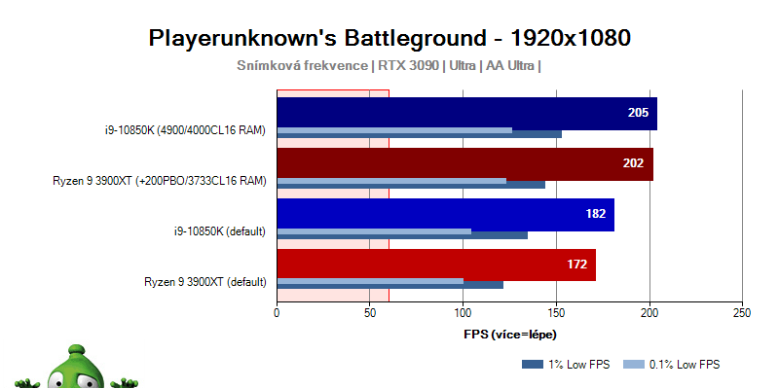Image resolution: width=779 pixels, height=389 pixels.
Task: Click the 0.1% Low FPS legend text
Action: [685, 365]
